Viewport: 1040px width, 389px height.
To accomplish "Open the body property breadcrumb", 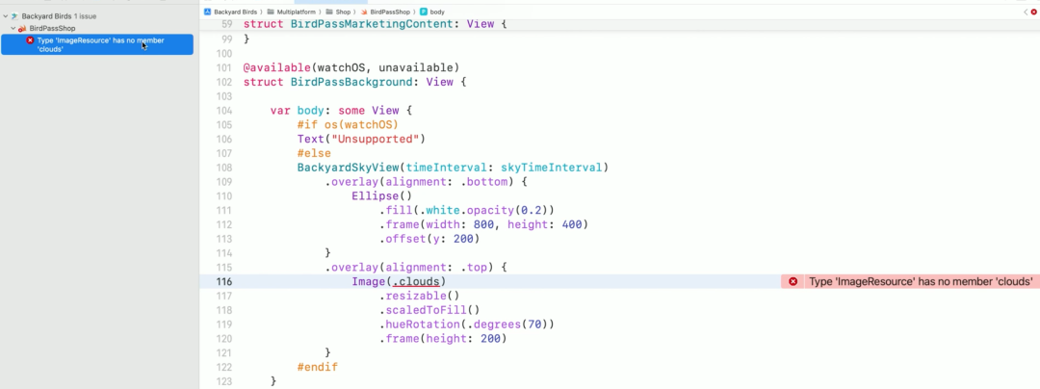I will 432,12.
